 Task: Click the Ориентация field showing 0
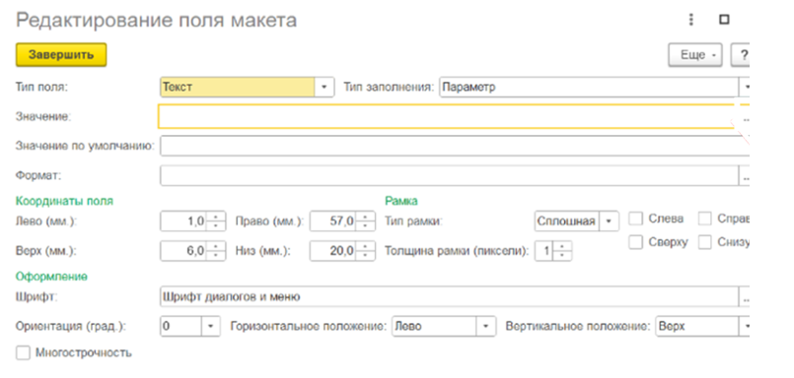tap(181, 327)
